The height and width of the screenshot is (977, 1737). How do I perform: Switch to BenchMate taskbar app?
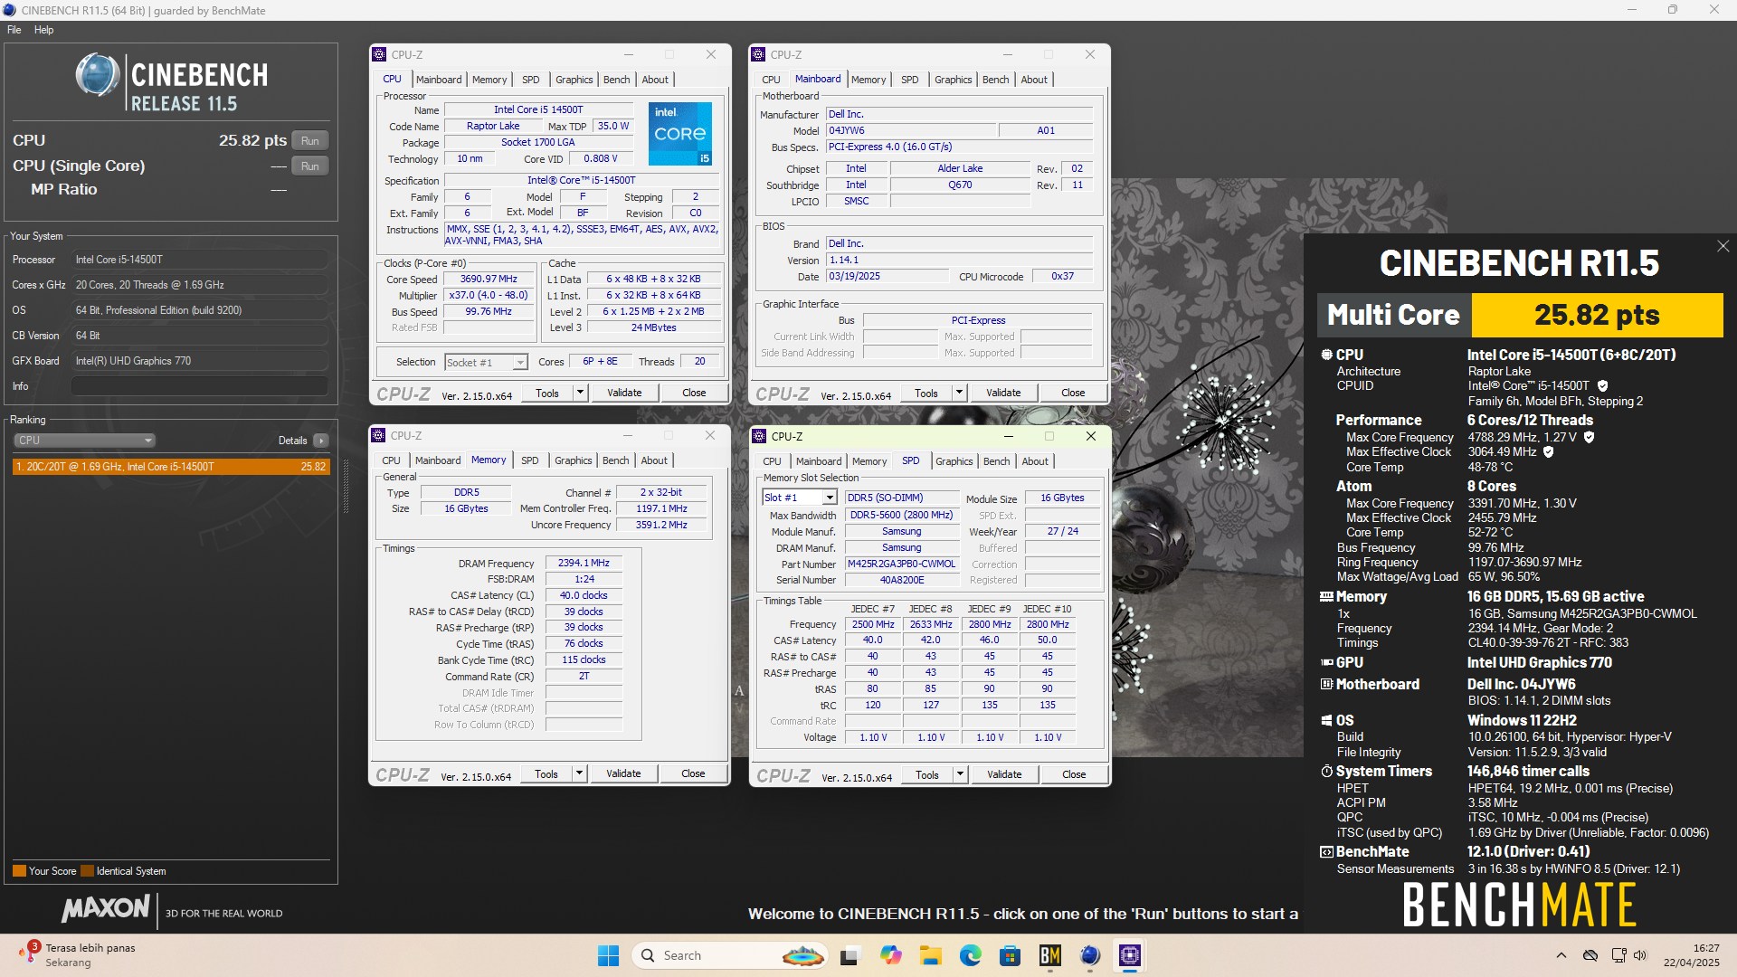pos(1049,955)
